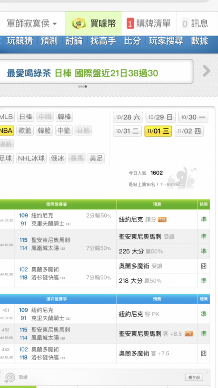
Task: Click the 最愛喝綠茶 日棒 banner link
Action: 82,73
